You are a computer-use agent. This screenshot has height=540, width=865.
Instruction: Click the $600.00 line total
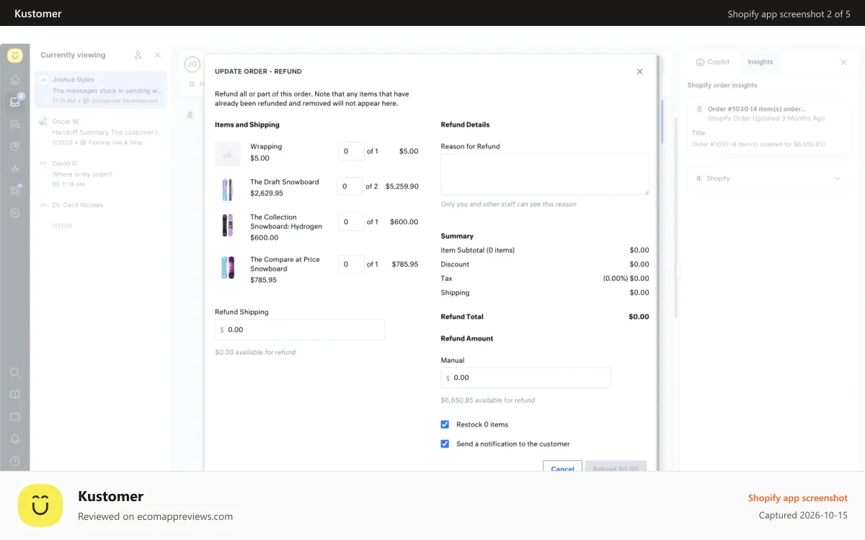click(x=404, y=222)
